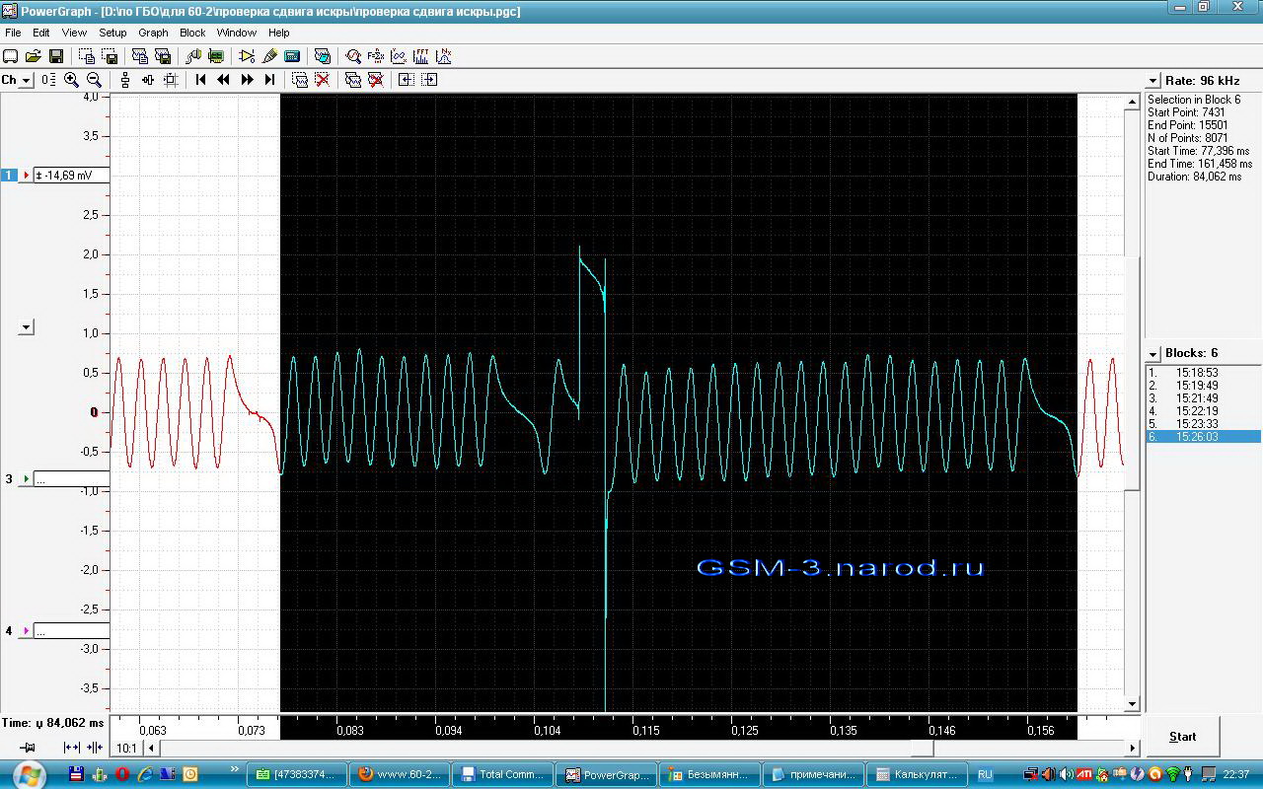Screen dimensions: 1263x789
Task: Click the RU language indicator
Action: pyautogui.click(x=985, y=774)
